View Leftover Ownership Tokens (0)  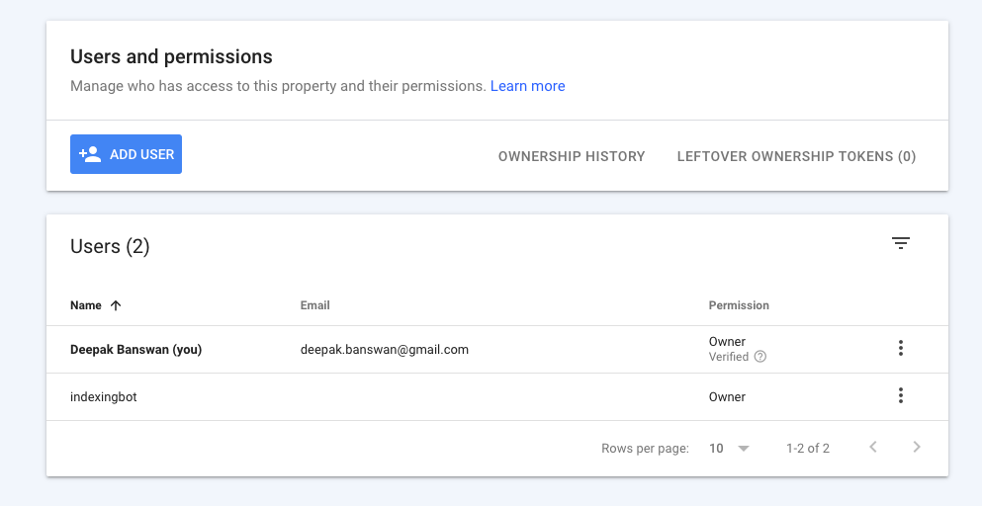tap(796, 156)
